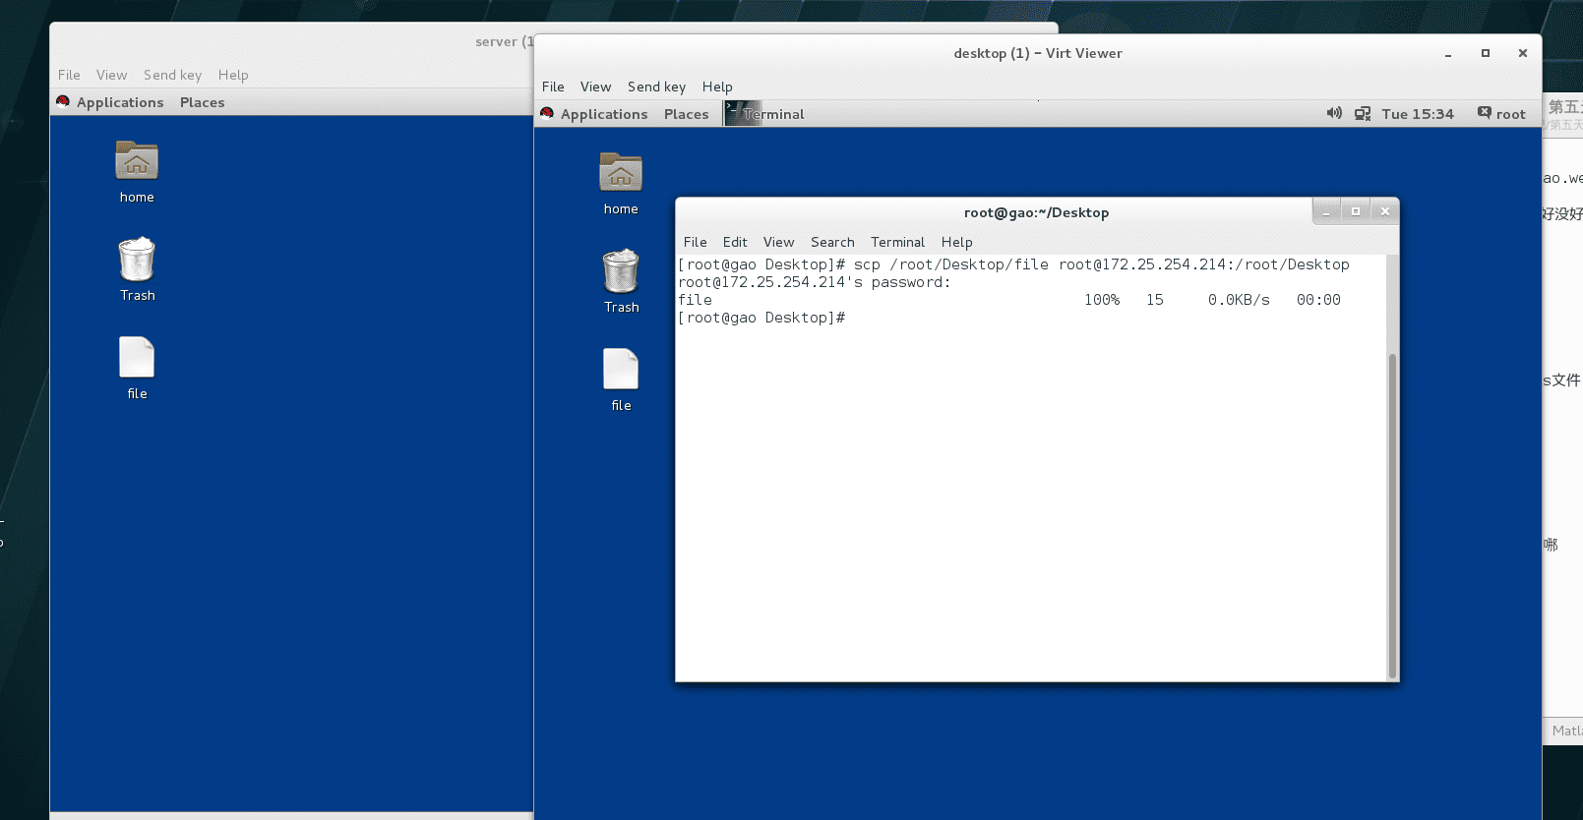
Task: Open the clock showing Tue 15:34
Action: tap(1418, 114)
